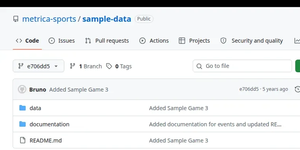This screenshot has width=300, height=150.
Task: Click the documentation folder icon
Action: click(x=22, y=124)
